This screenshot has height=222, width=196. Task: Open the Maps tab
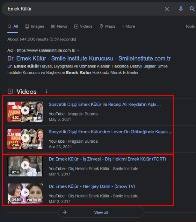tap(107, 26)
